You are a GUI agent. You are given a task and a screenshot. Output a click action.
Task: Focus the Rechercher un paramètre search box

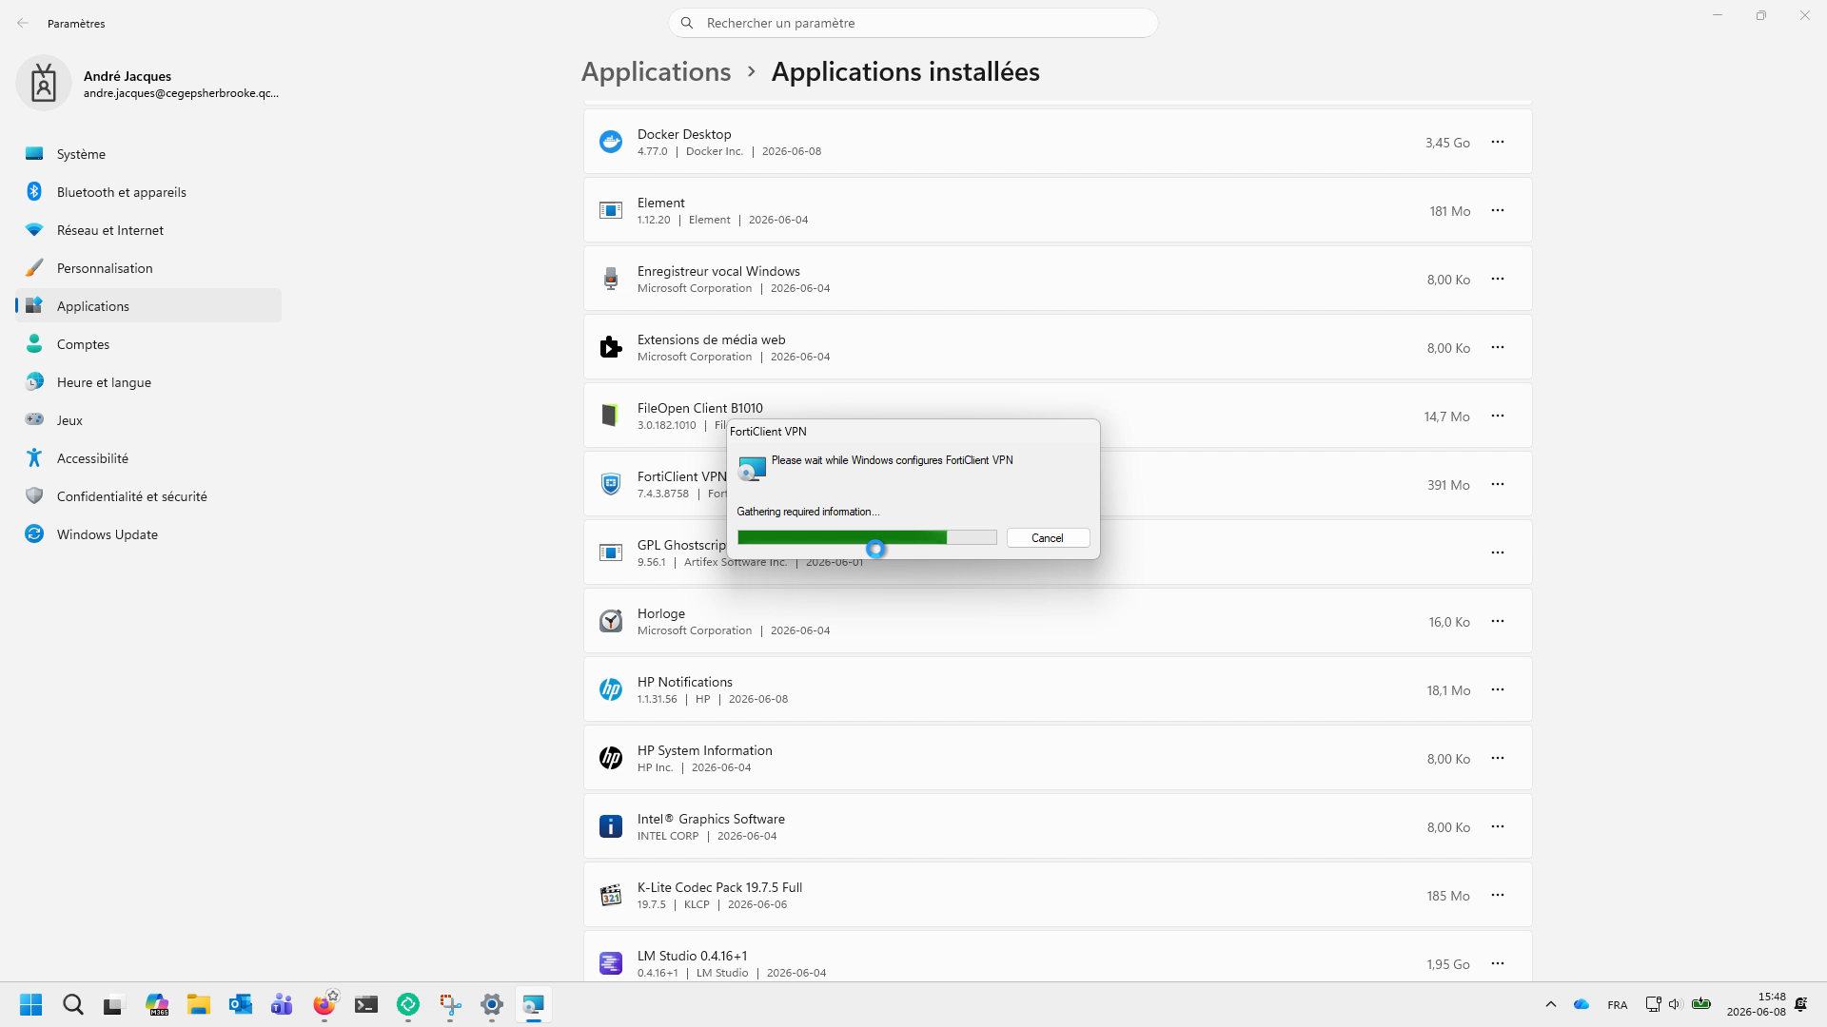913,23
